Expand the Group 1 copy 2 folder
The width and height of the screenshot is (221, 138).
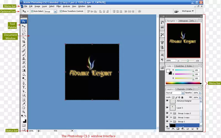pos(171,113)
